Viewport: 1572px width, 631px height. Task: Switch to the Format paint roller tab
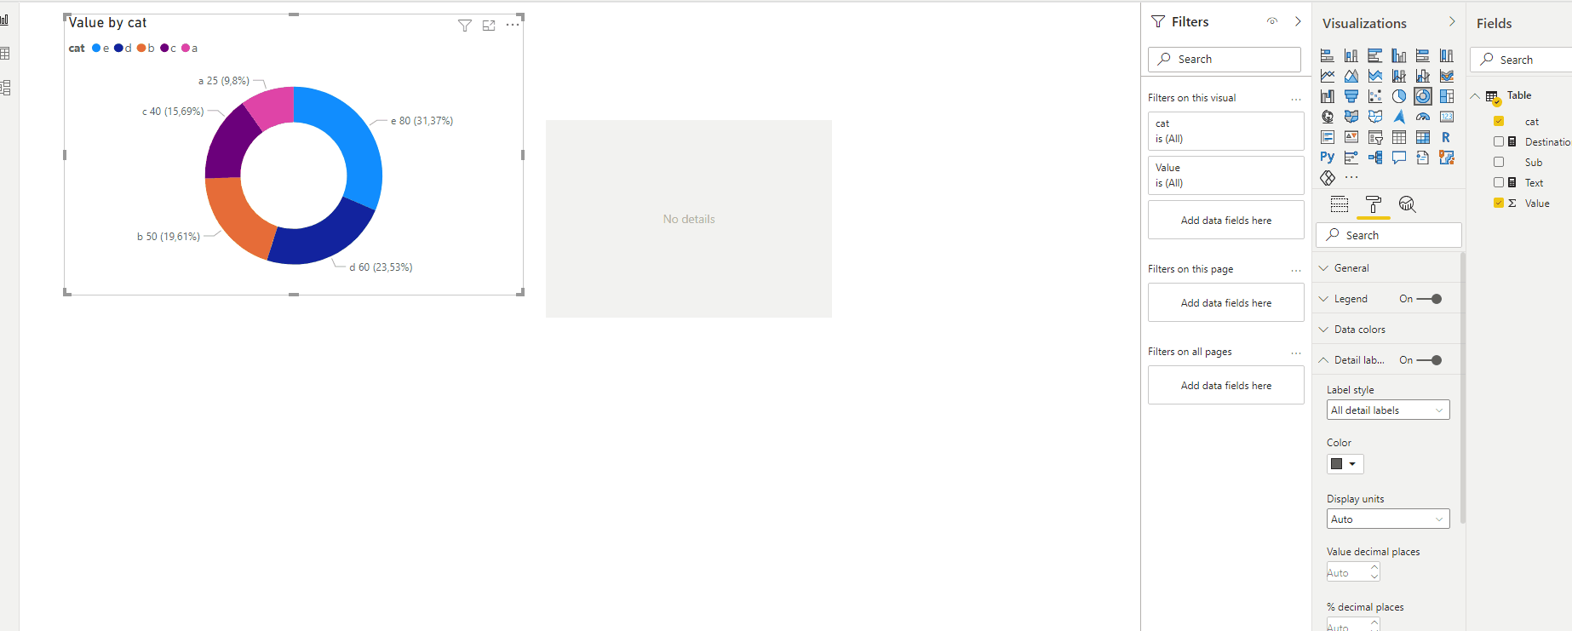1374,204
